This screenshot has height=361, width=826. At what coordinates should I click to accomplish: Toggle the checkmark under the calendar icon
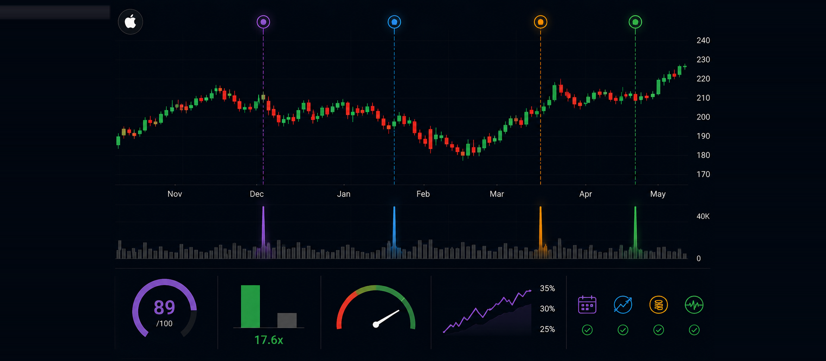tap(587, 330)
